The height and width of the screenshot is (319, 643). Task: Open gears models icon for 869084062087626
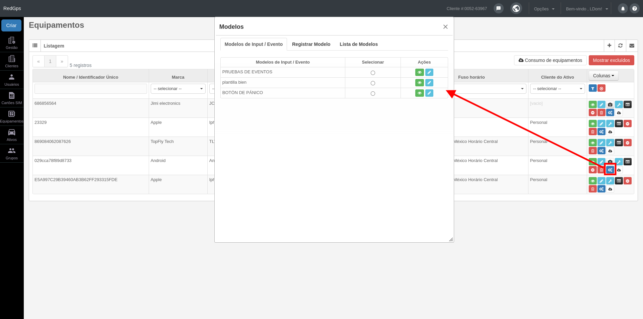pos(601,151)
